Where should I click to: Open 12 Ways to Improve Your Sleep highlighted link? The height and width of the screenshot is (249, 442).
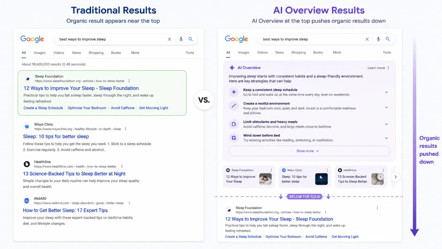tap(81, 88)
